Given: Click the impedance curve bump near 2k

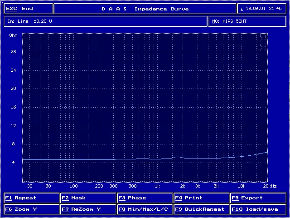Looking at the screenshot, I should click(x=178, y=157).
